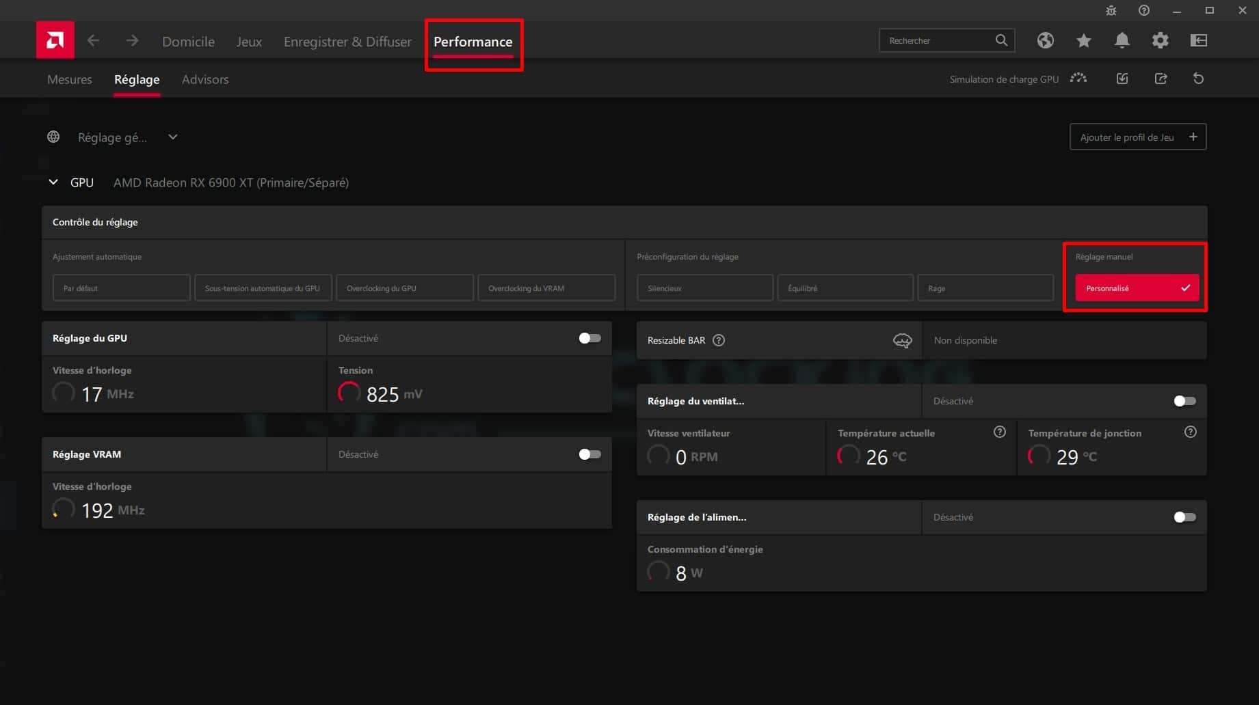The width and height of the screenshot is (1259, 705).
Task: Open the Jeux tab
Action: coord(249,41)
